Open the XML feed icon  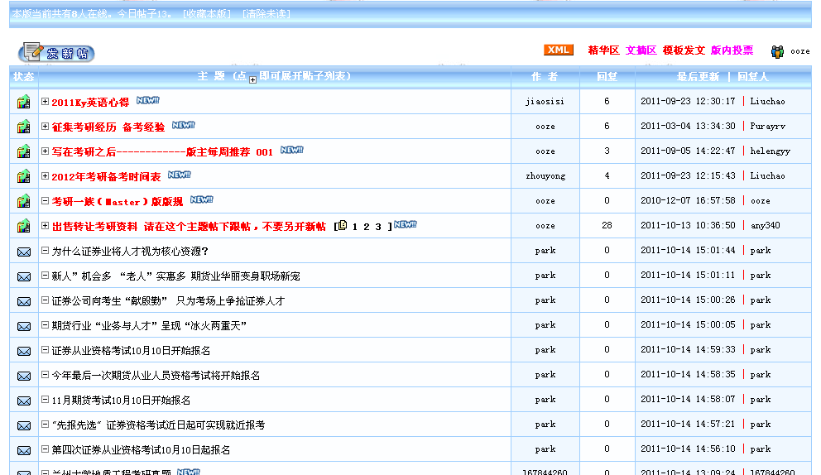click(558, 50)
